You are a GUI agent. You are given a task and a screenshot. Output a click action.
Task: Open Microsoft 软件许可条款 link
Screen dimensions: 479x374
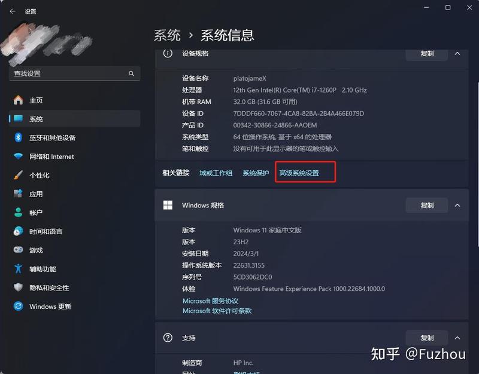[x=217, y=311]
